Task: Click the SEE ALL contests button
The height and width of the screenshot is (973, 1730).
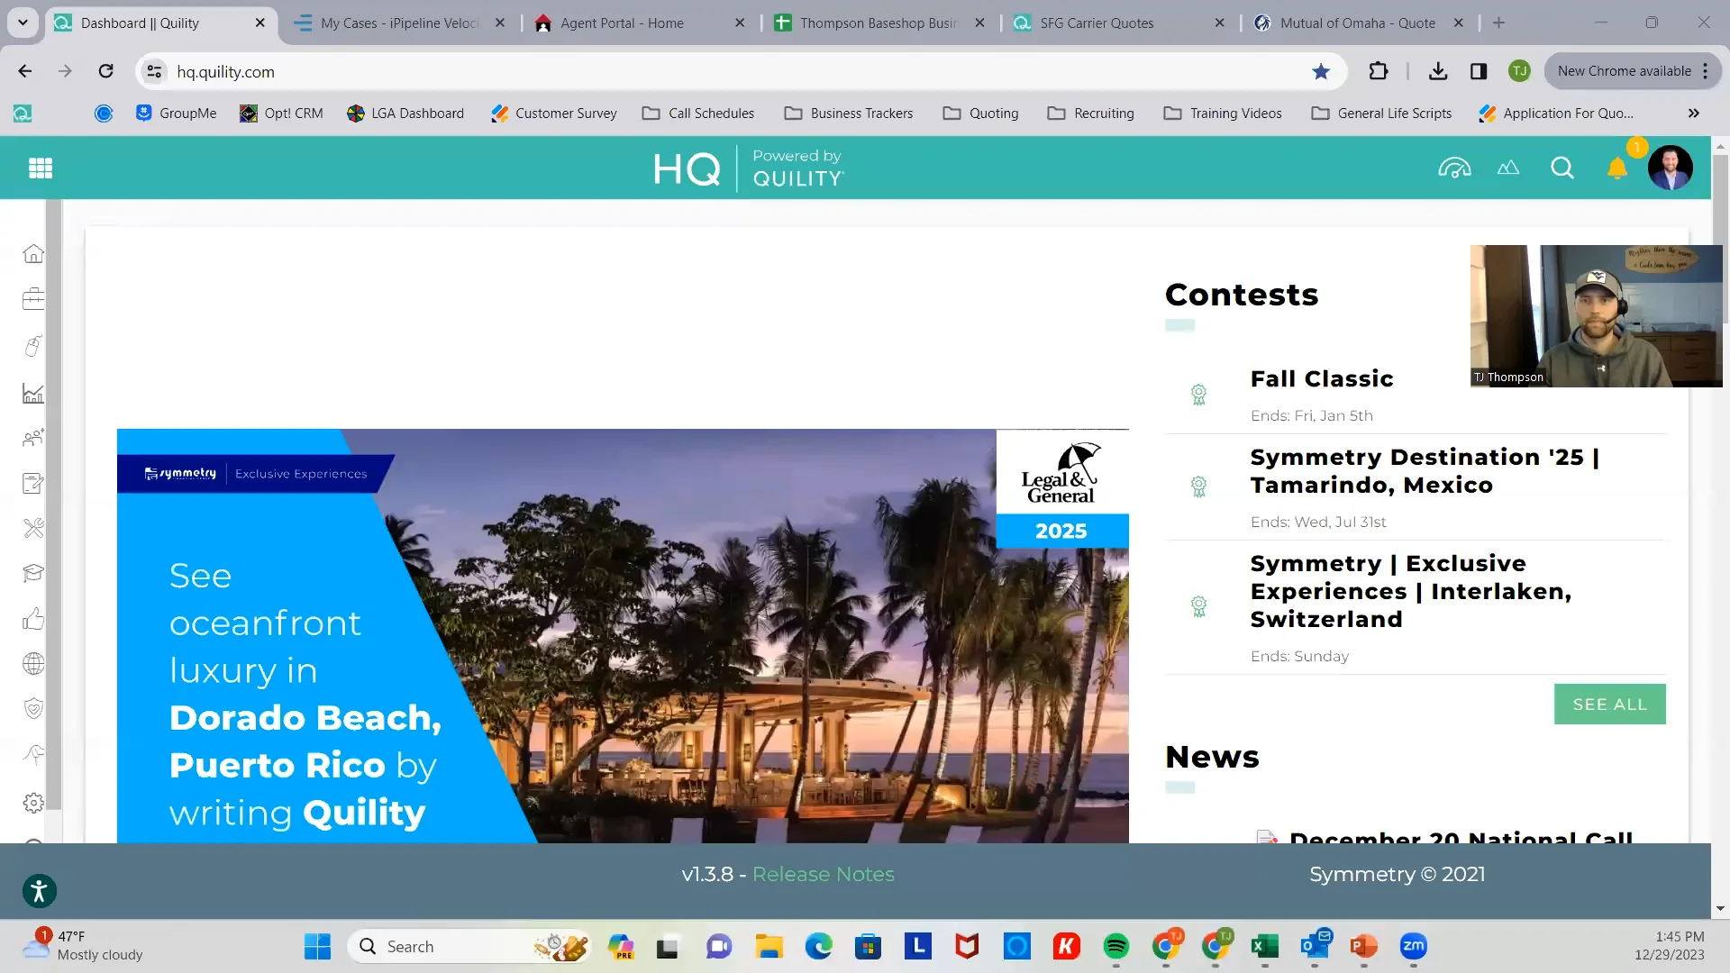Action: 1609,705
